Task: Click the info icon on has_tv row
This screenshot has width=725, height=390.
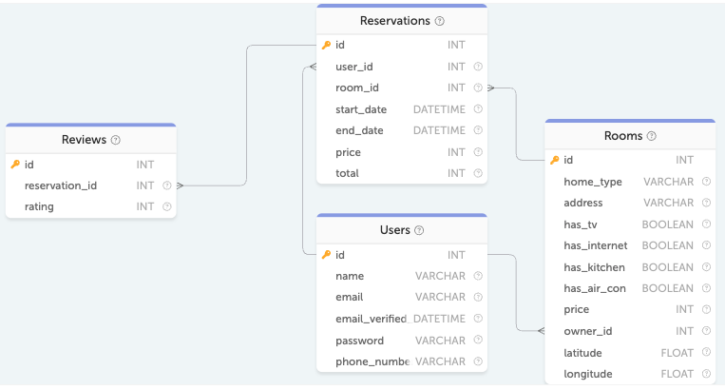Action: [707, 224]
